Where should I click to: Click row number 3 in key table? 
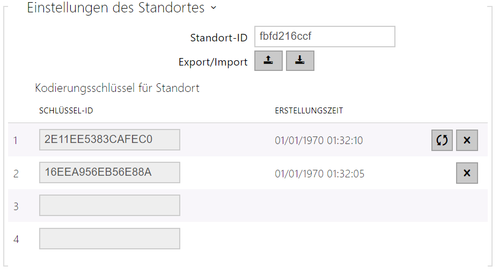pyautogui.click(x=16, y=206)
